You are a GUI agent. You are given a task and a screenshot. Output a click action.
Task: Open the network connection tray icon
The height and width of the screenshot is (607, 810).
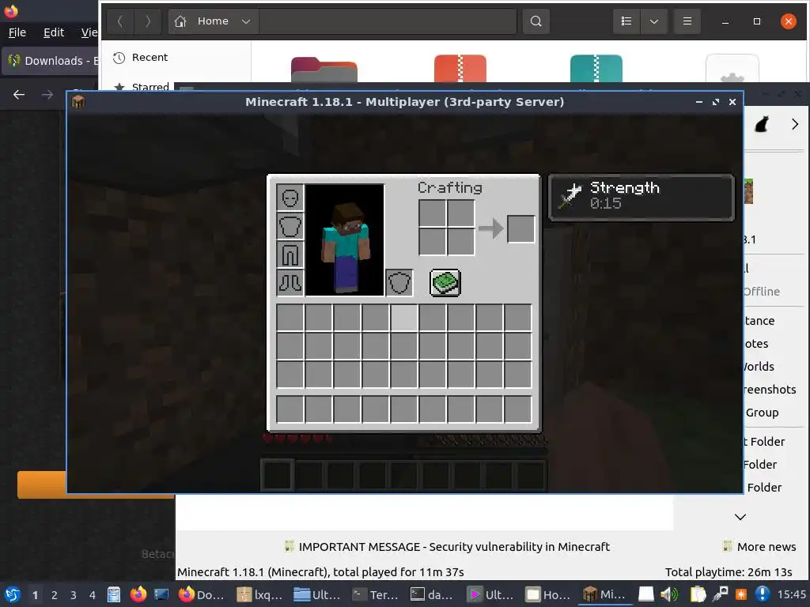pyautogui.click(x=720, y=594)
